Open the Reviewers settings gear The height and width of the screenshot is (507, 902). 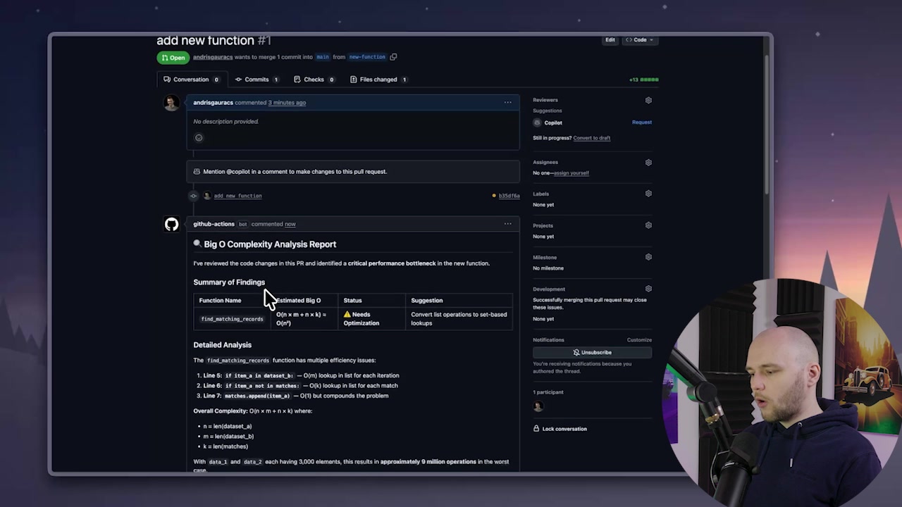pos(648,99)
